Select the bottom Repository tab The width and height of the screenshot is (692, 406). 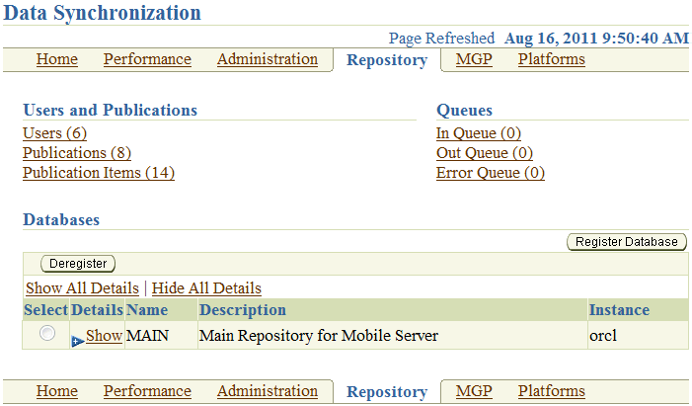point(387,392)
